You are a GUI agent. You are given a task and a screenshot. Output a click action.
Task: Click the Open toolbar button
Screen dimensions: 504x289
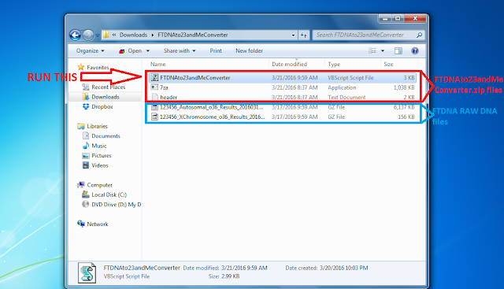click(131, 51)
